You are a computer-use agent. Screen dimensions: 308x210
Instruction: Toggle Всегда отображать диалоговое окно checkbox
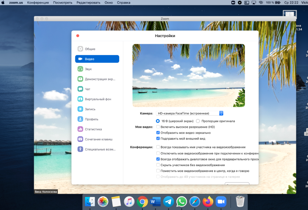[x=158, y=159]
